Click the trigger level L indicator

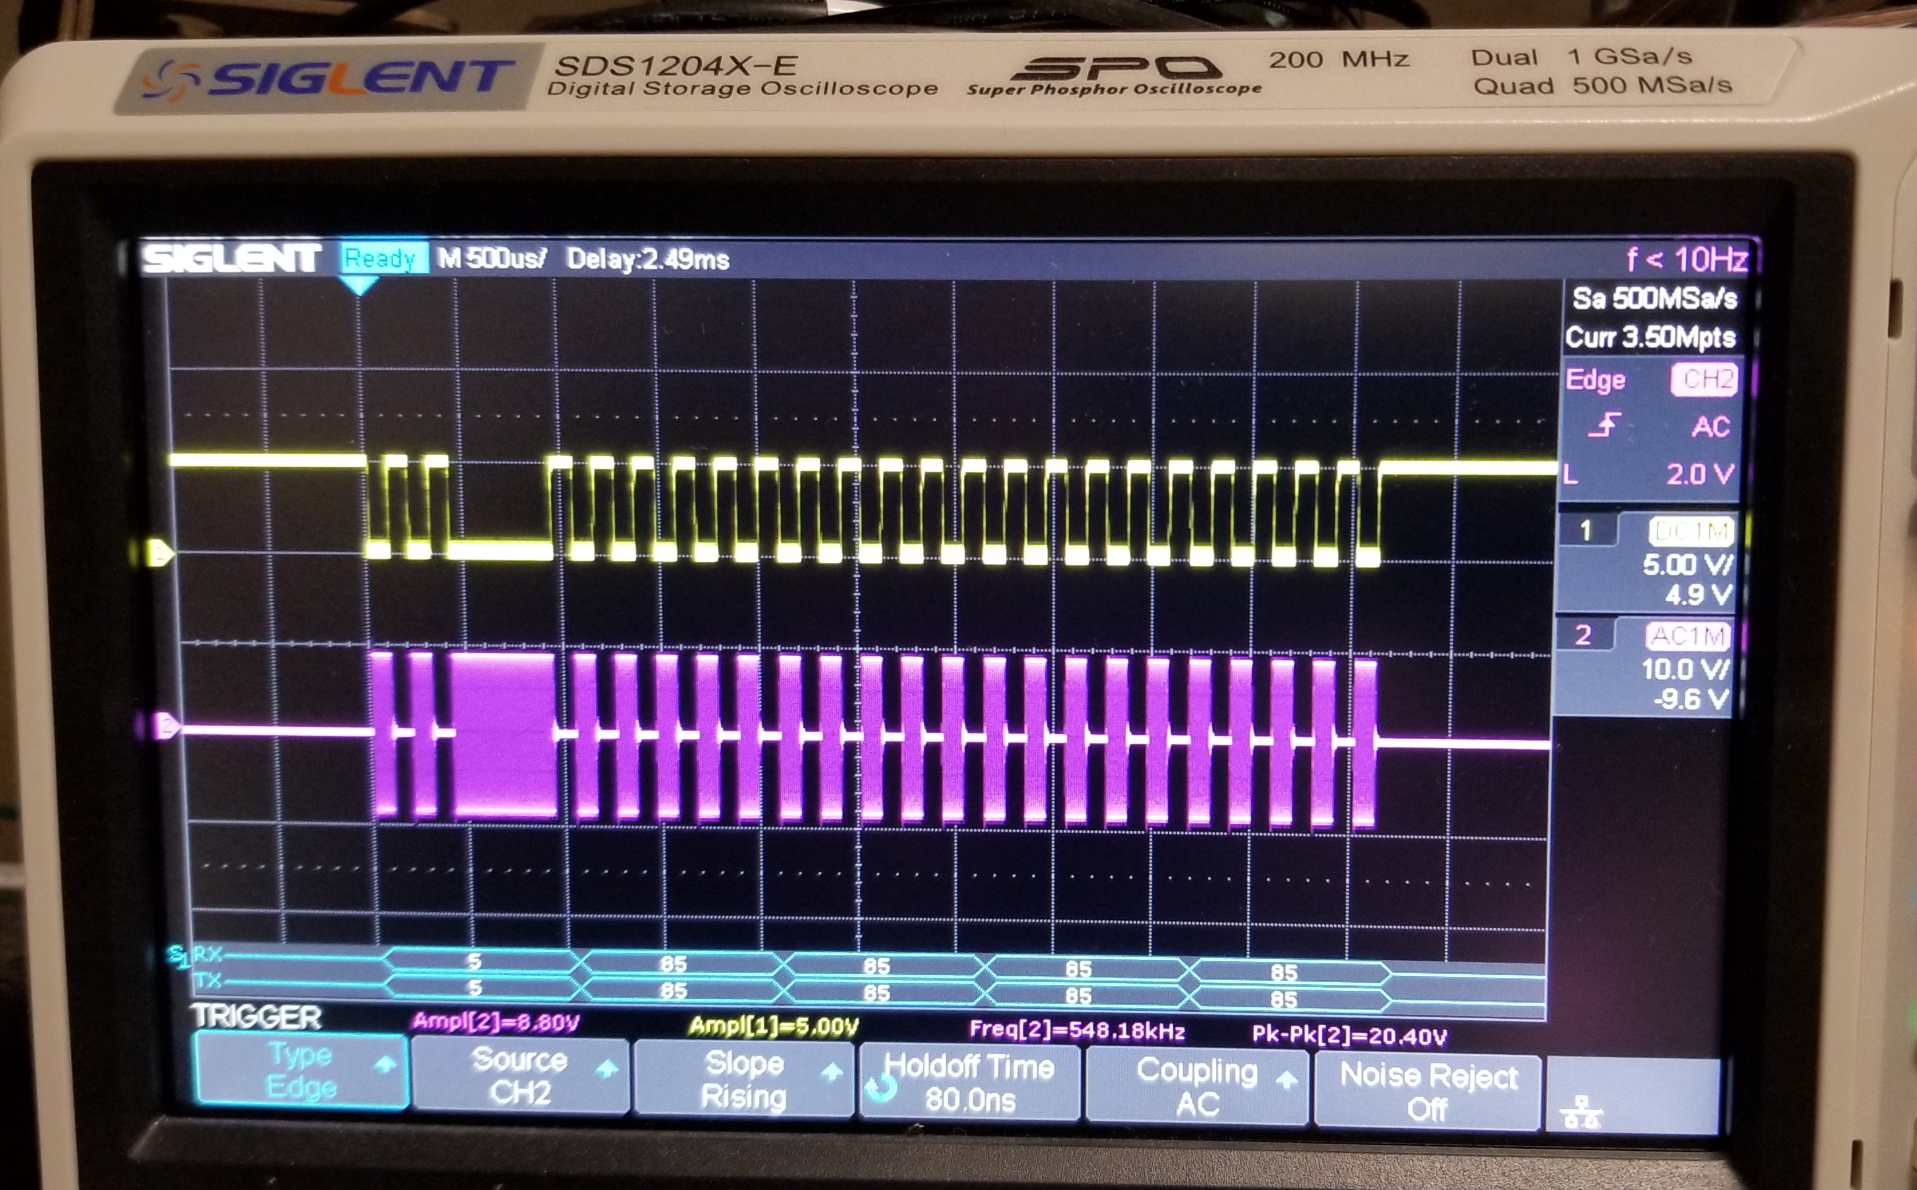click(x=1571, y=475)
